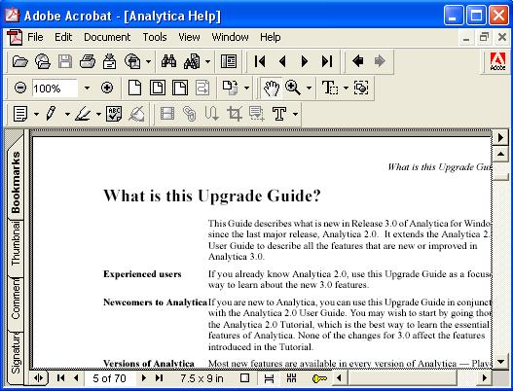Click the 100% zoom percentage field
This screenshot has width=513, height=391.
coord(55,89)
